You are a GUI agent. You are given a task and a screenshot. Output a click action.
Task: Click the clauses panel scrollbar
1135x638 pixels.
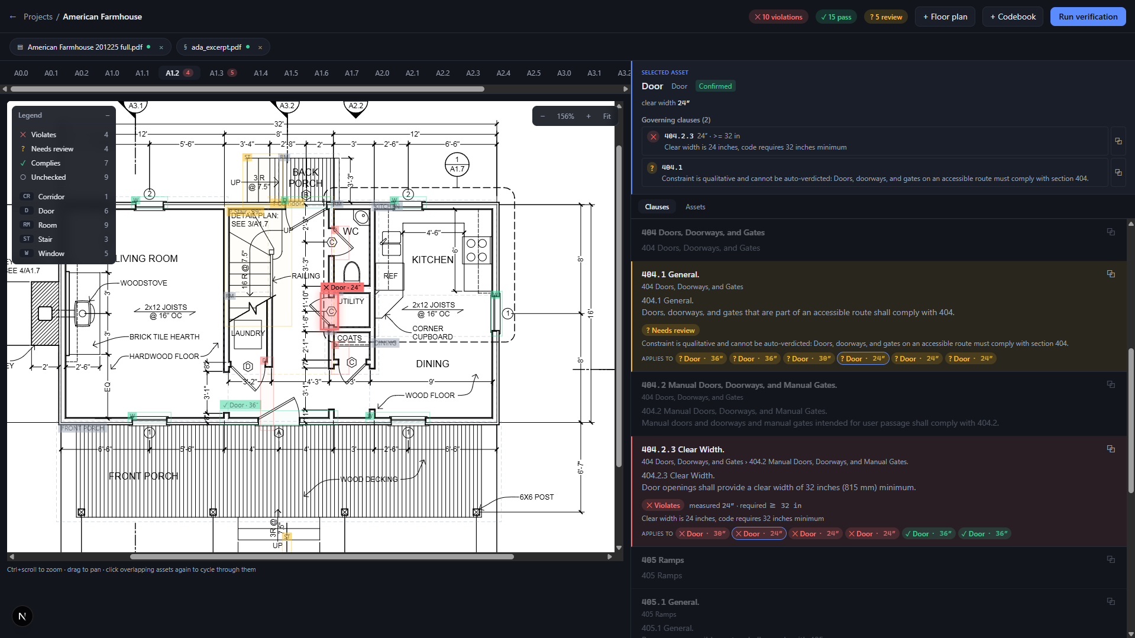[1131, 420]
